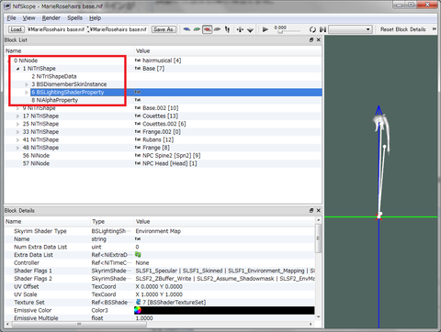
Task: Toggle the draw axes icon
Action: coord(240,29)
